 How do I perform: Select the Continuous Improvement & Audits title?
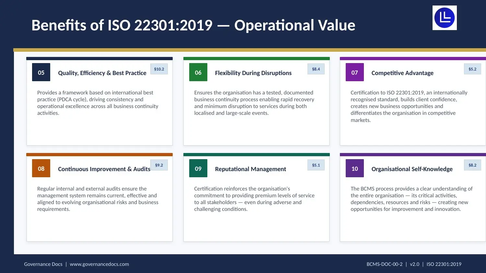coord(104,169)
